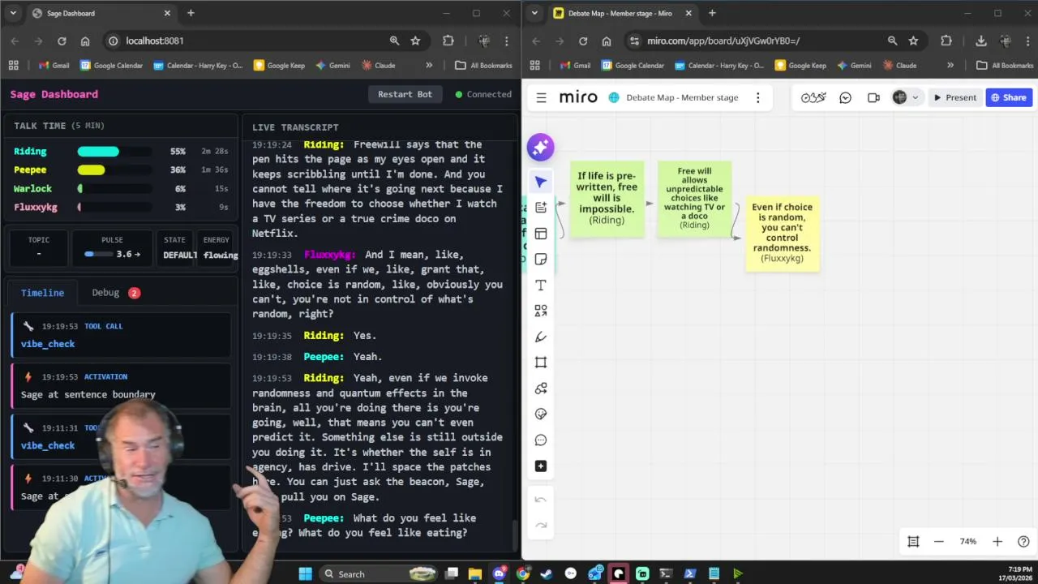
Task: Click the Windows Start button
Action: point(305,573)
